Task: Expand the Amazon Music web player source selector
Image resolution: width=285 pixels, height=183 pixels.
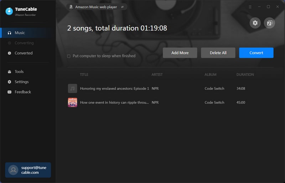Action: click(97, 7)
